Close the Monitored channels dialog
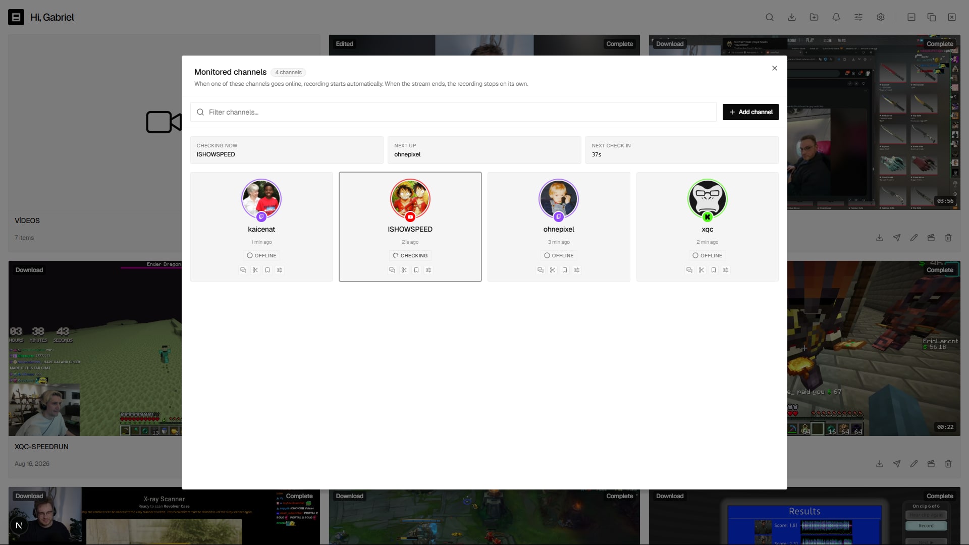The image size is (969, 545). pos(775,68)
